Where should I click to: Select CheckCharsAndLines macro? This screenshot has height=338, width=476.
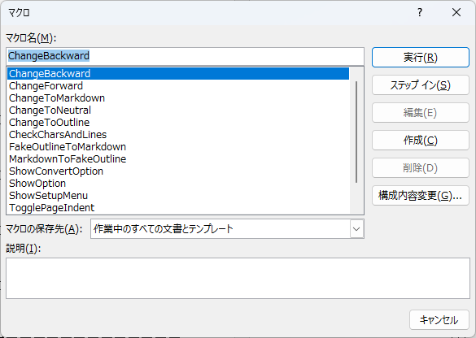pyautogui.click(x=178, y=135)
